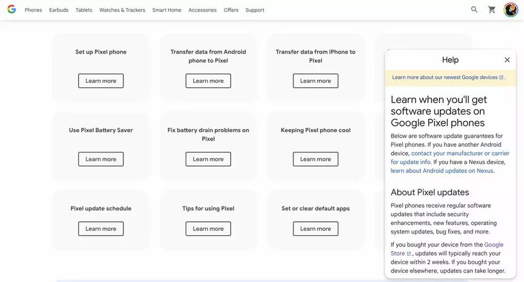The width and height of the screenshot is (524, 282).
Task: Click Offers in top navigation
Action: 231,10
